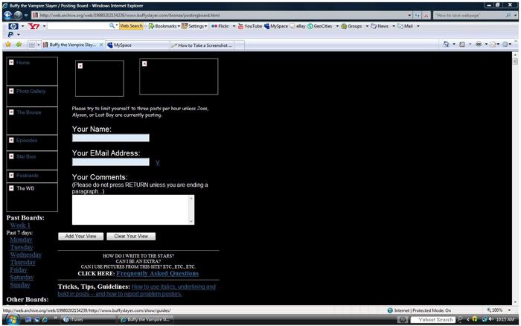Open the Monday past board link
Viewport: 521px width, 326px height.
point(21,240)
